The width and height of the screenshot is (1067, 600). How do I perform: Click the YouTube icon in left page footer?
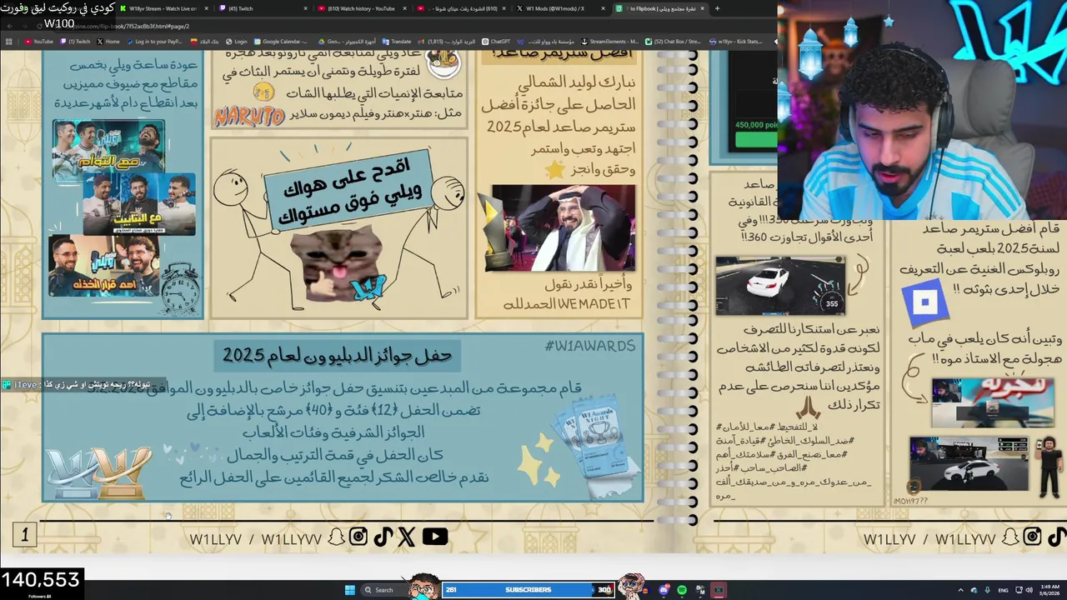434,537
